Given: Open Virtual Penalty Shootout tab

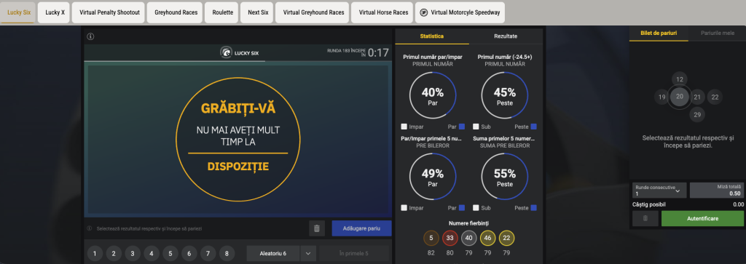Looking at the screenshot, I should pos(109,12).
